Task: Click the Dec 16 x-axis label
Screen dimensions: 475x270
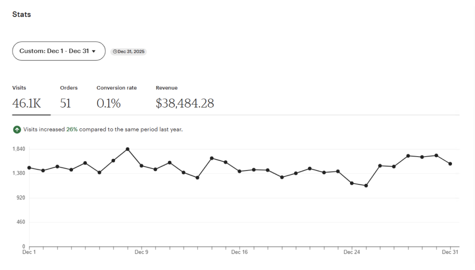Action: point(239,252)
